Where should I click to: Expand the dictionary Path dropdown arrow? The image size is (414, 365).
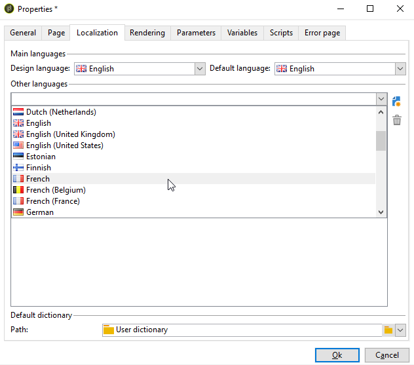pos(400,330)
